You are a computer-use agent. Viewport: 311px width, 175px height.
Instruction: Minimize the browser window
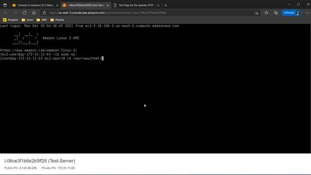point(289,4)
